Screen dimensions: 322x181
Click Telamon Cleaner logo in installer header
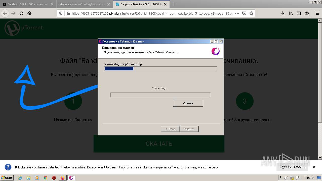215,51
